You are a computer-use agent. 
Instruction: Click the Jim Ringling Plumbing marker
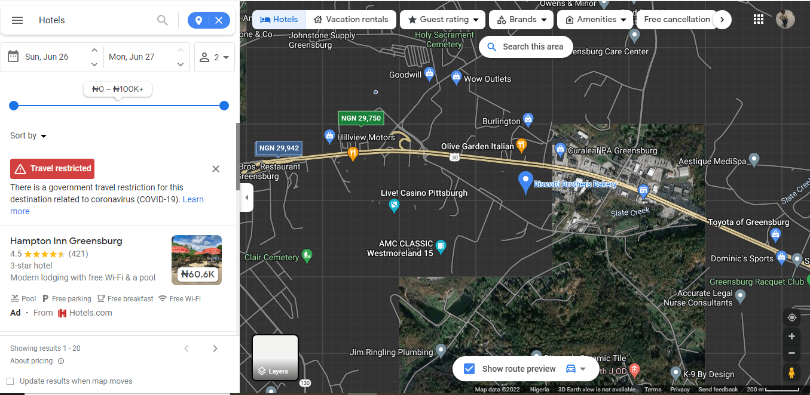(x=441, y=350)
